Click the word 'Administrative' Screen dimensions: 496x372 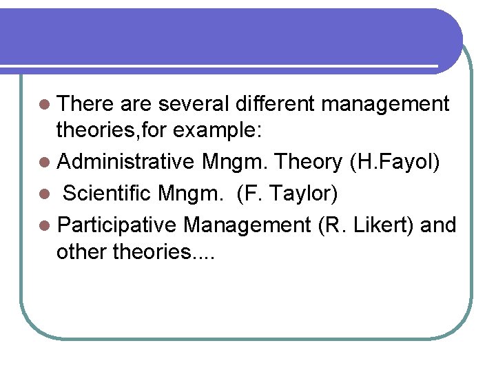click(x=126, y=162)
